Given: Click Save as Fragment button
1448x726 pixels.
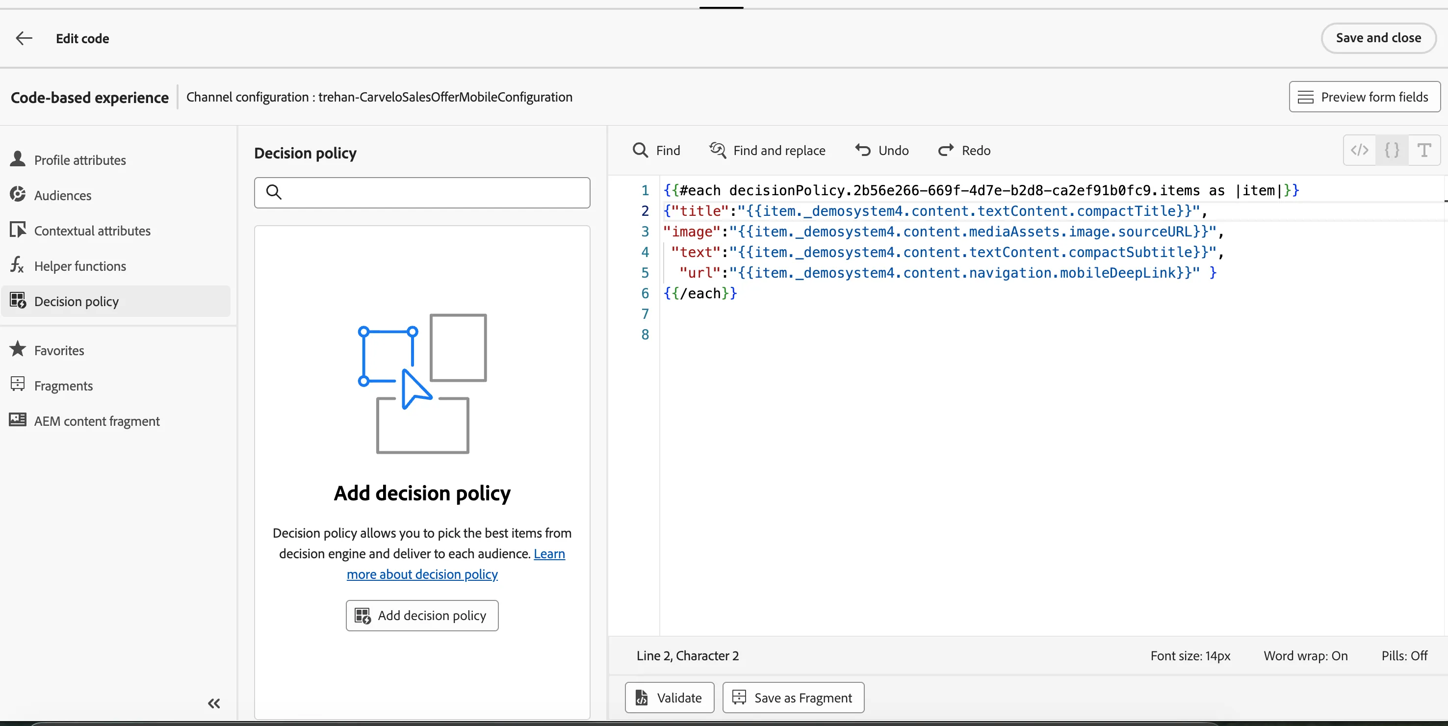Looking at the screenshot, I should tap(793, 698).
